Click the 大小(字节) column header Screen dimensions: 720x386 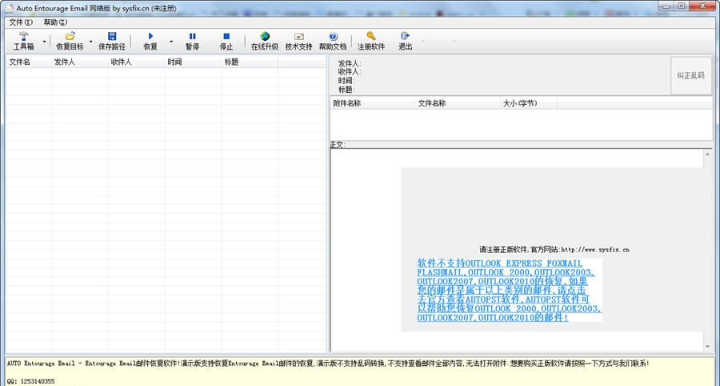pyautogui.click(x=529, y=103)
